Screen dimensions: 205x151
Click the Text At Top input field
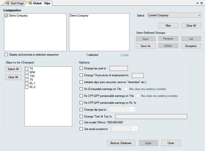[x=151, y=117]
